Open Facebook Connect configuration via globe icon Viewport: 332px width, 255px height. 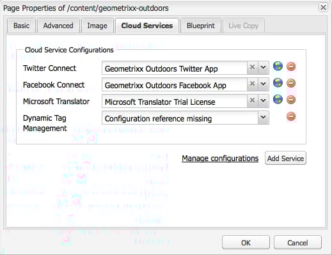[x=278, y=82]
